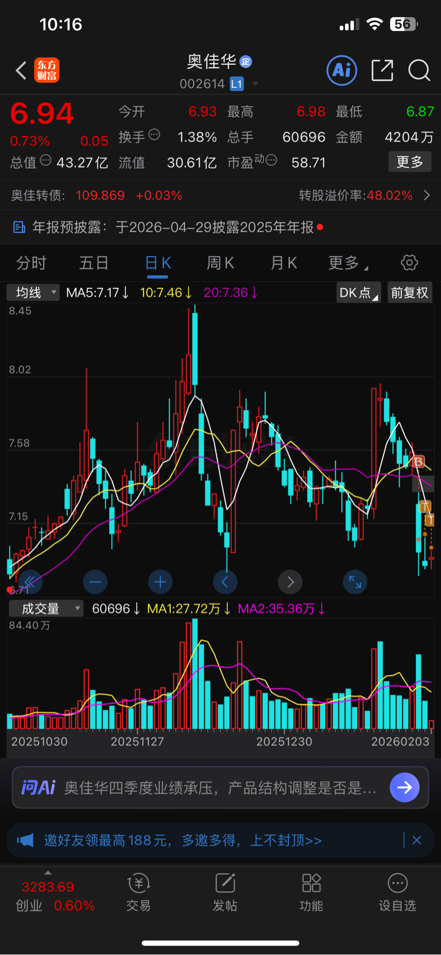Zoom out chart with minus icon
The width and height of the screenshot is (441, 955).
(95, 582)
